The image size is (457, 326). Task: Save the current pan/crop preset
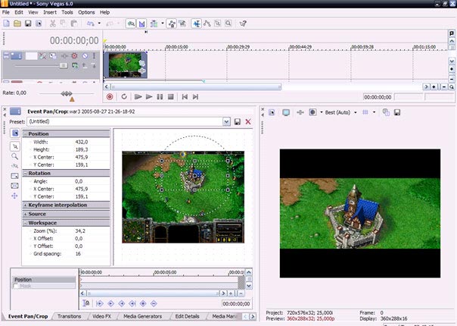237,121
